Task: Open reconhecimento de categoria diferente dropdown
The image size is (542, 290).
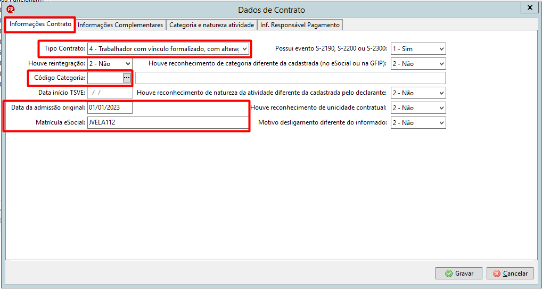Action: pyautogui.click(x=418, y=64)
